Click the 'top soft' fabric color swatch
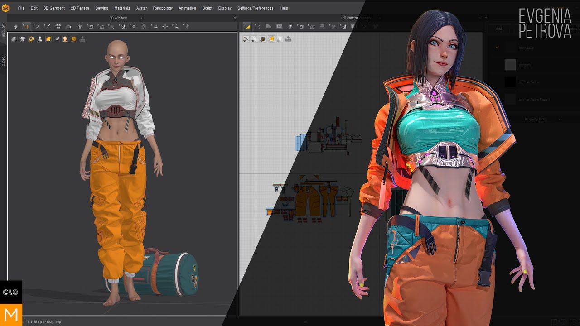 pyautogui.click(x=510, y=65)
